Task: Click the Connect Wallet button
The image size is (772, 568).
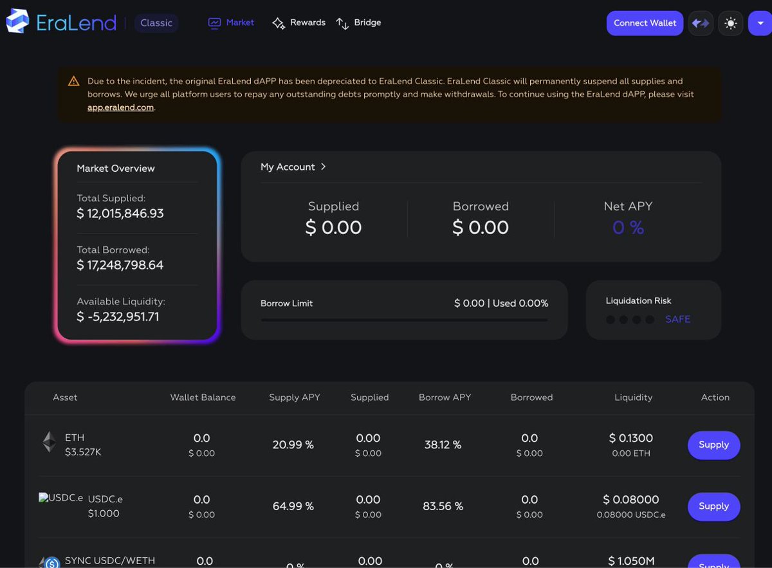Action: pos(645,23)
